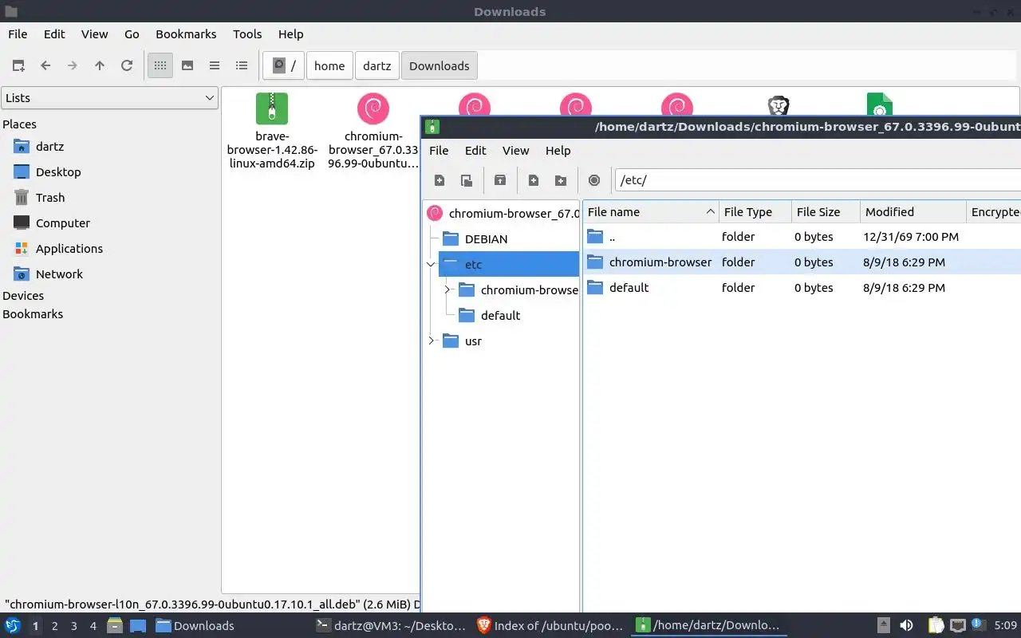The image size is (1021, 638).
Task: Select chromium-browser_67.0.33 deb file icon
Action: (373, 108)
